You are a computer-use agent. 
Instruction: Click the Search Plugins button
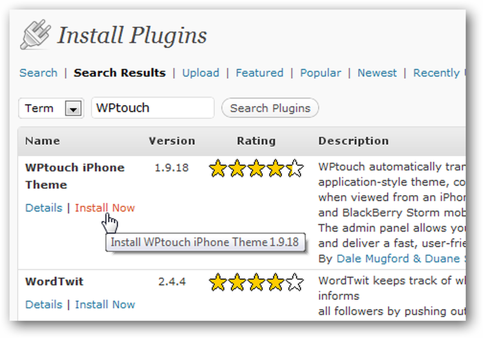click(270, 108)
